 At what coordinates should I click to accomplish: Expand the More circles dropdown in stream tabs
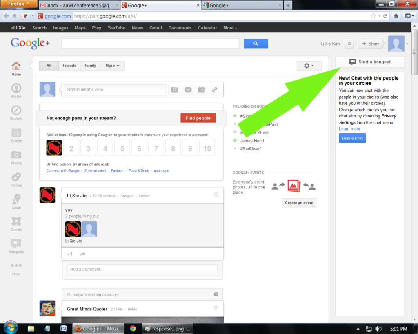point(112,66)
